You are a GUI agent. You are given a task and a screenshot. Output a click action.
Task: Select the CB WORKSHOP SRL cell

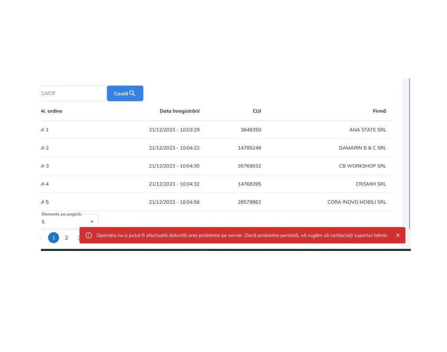pyautogui.click(x=363, y=166)
